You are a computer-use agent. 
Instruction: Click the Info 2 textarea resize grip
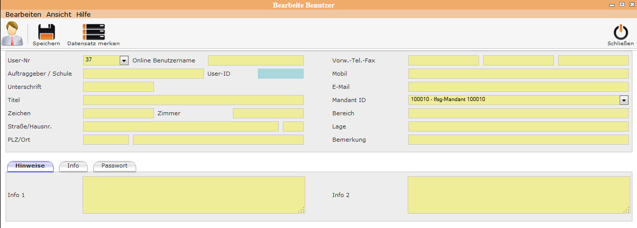[625, 210]
